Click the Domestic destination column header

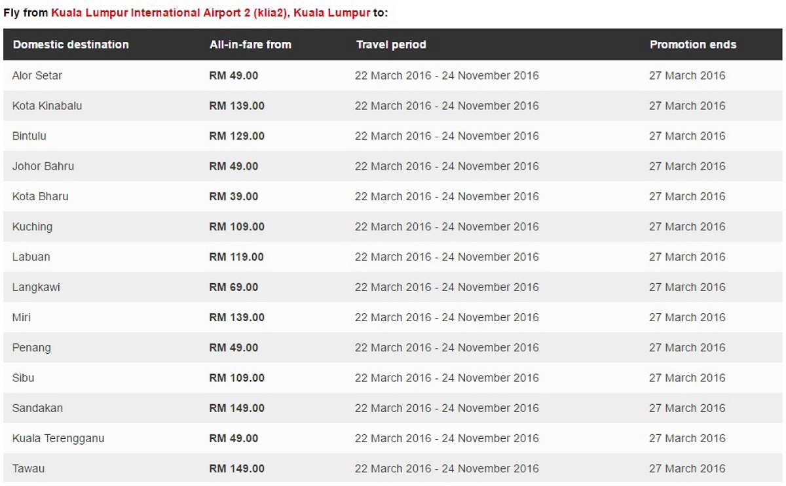click(x=71, y=44)
